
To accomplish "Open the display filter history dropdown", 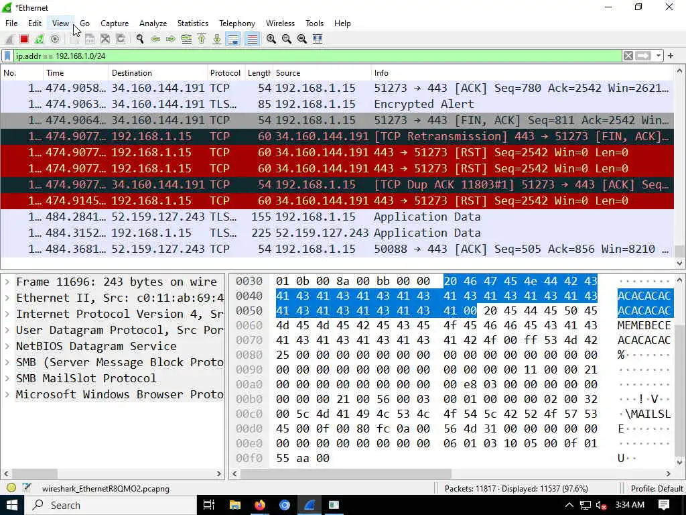I will (659, 56).
